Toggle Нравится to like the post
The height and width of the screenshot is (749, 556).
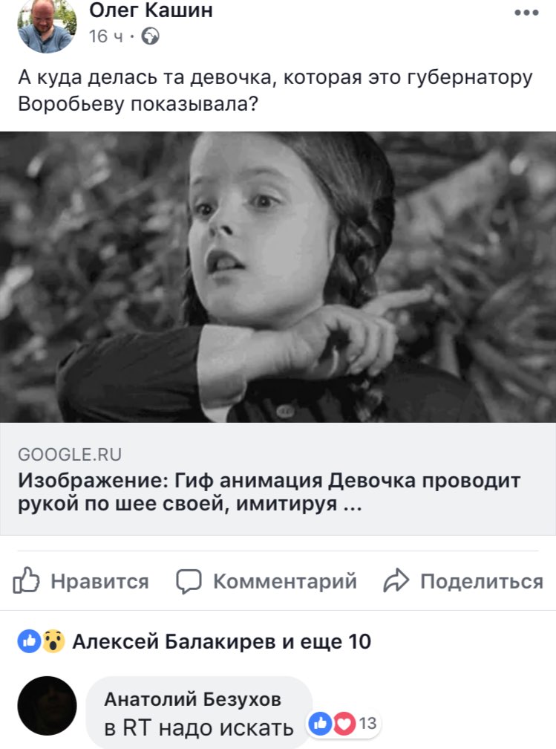pyautogui.click(x=81, y=581)
